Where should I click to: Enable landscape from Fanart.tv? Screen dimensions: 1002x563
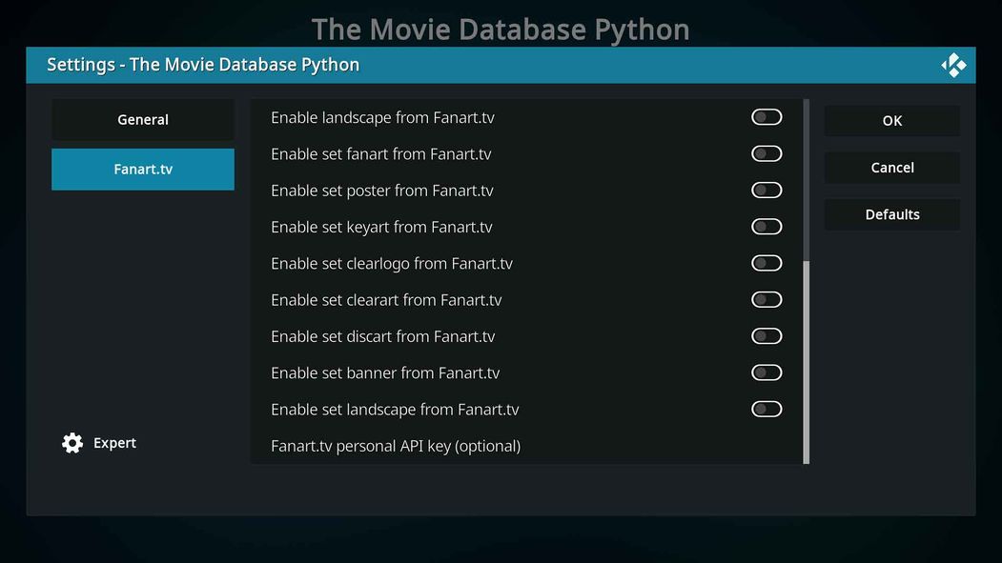click(x=766, y=116)
